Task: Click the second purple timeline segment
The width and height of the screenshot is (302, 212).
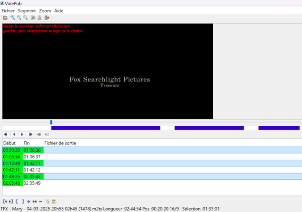Action: pyautogui.click(x=209, y=128)
